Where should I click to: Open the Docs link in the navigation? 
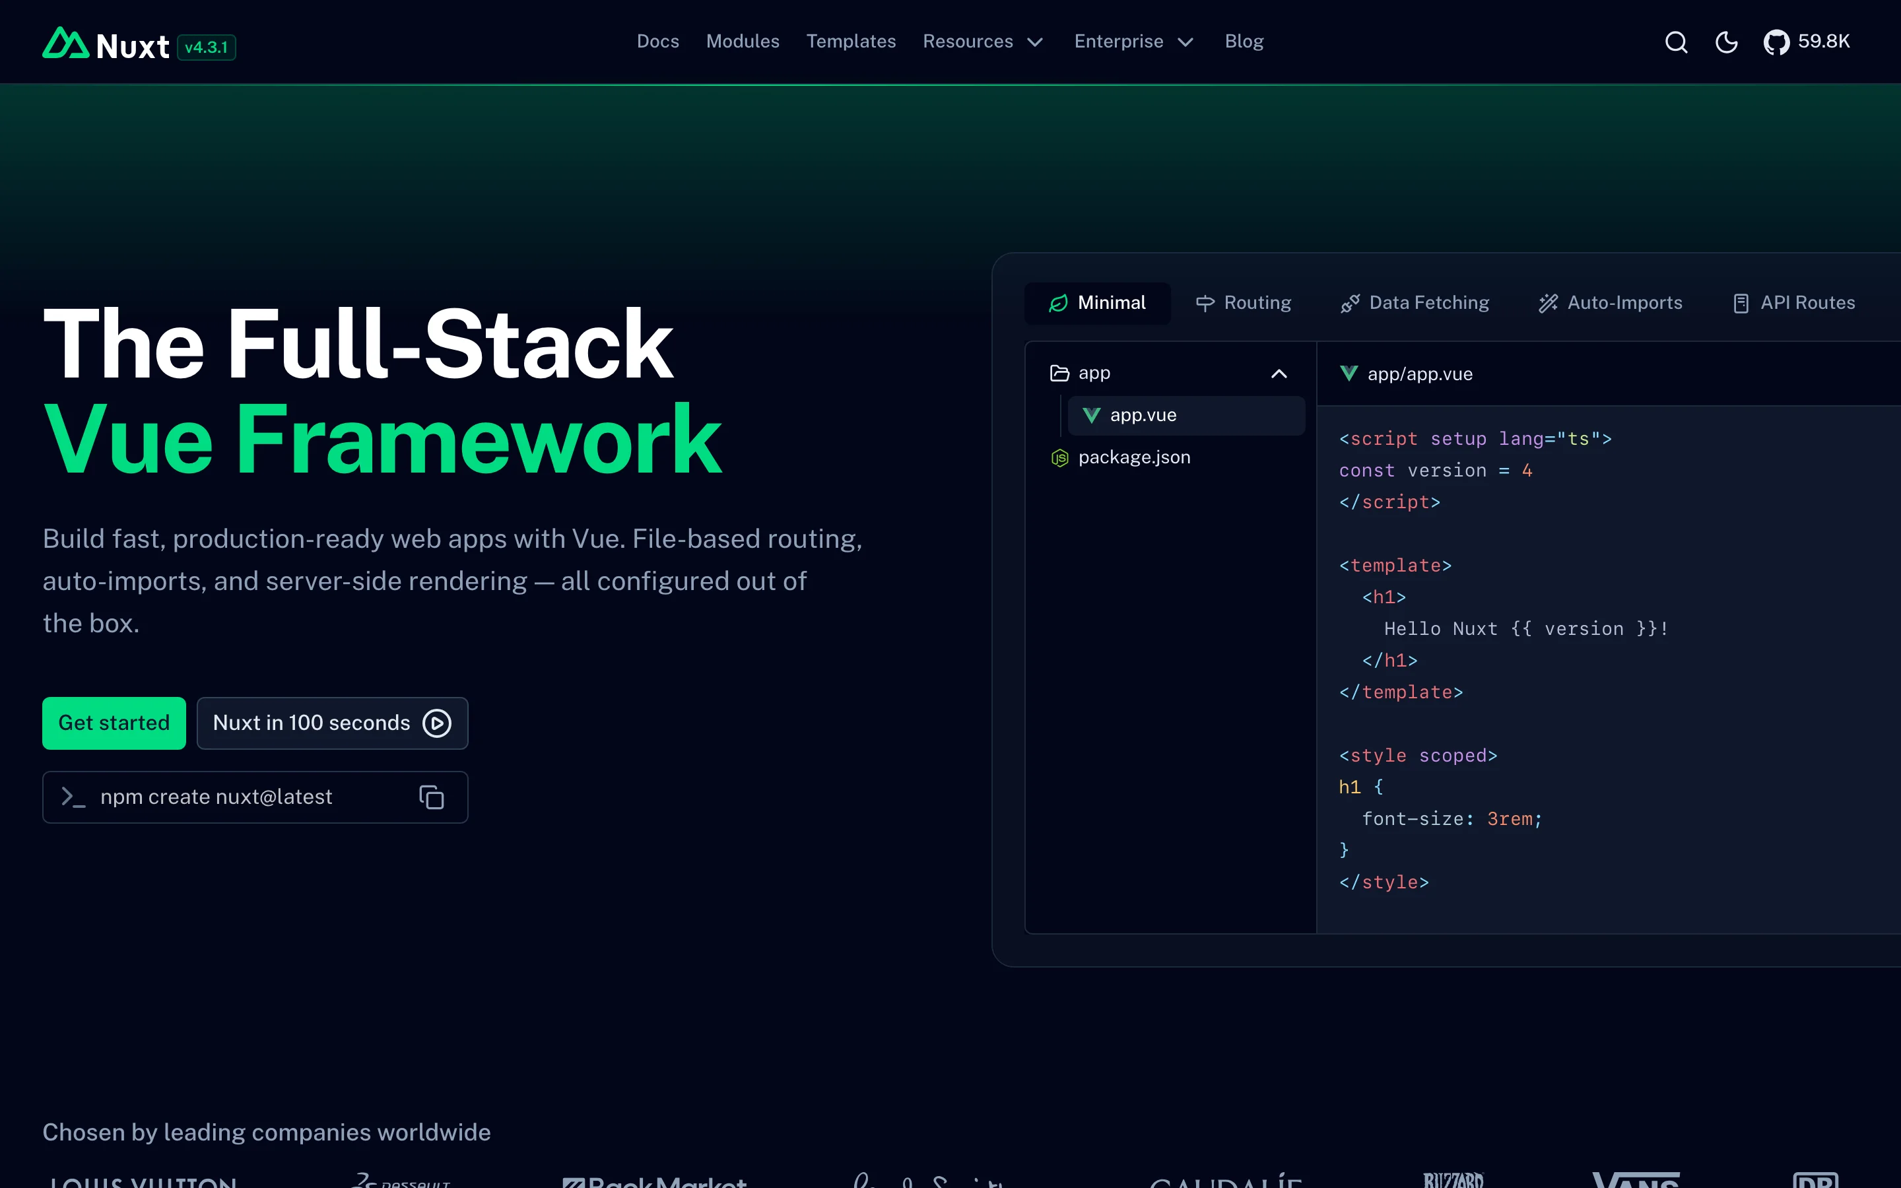(x=657, y=42)
